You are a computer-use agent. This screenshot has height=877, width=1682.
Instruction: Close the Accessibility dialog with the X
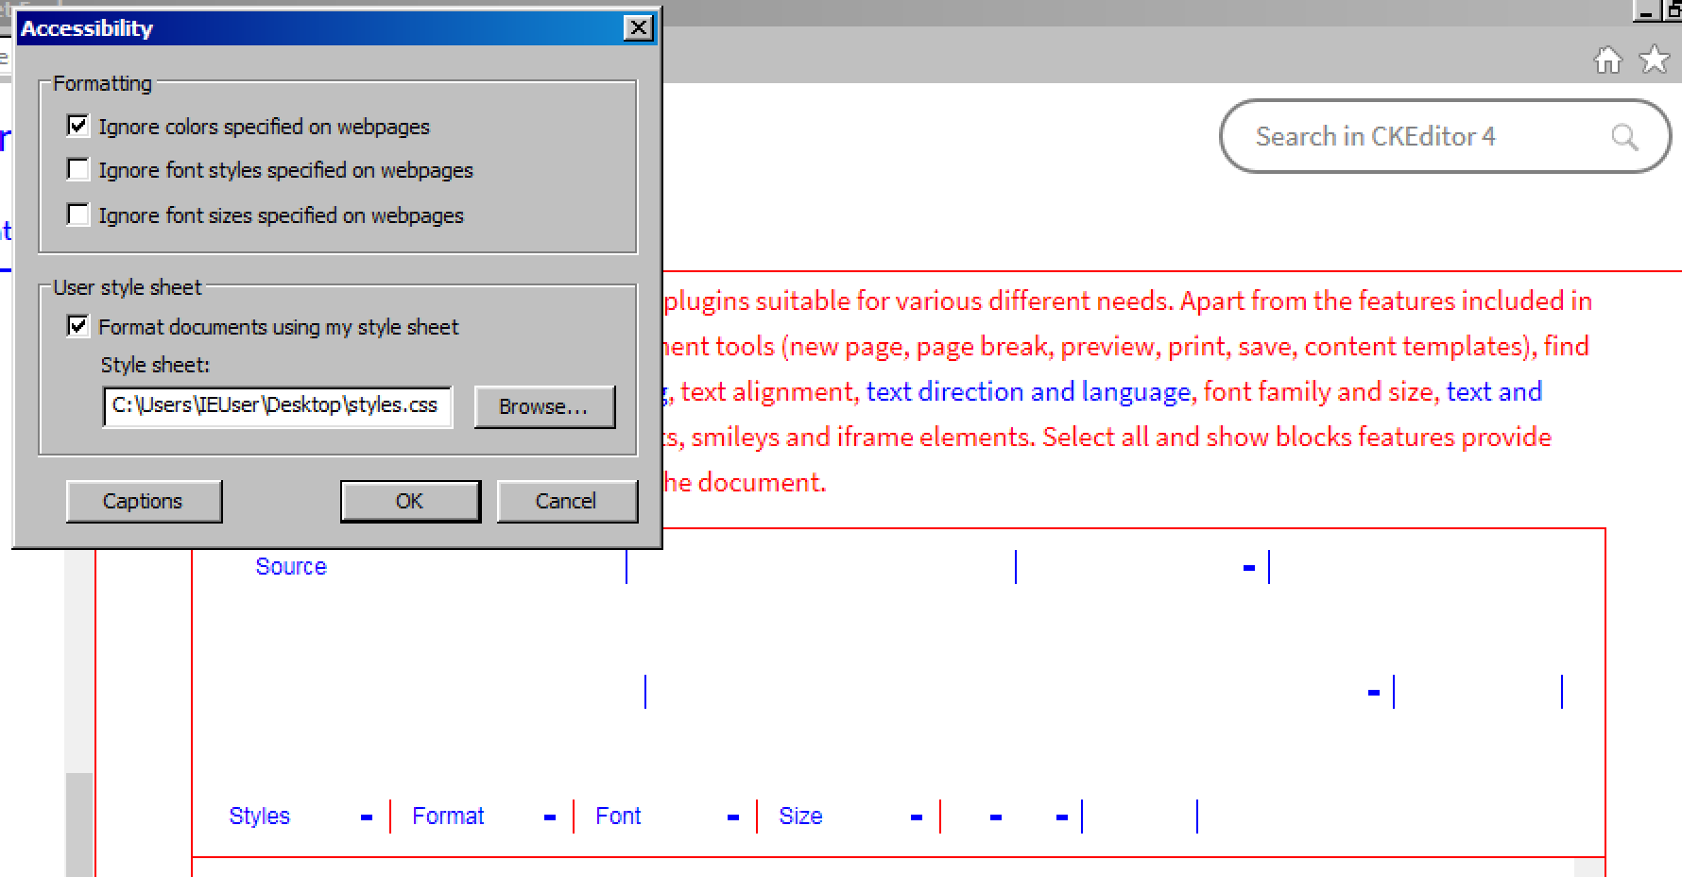[641, 27]
